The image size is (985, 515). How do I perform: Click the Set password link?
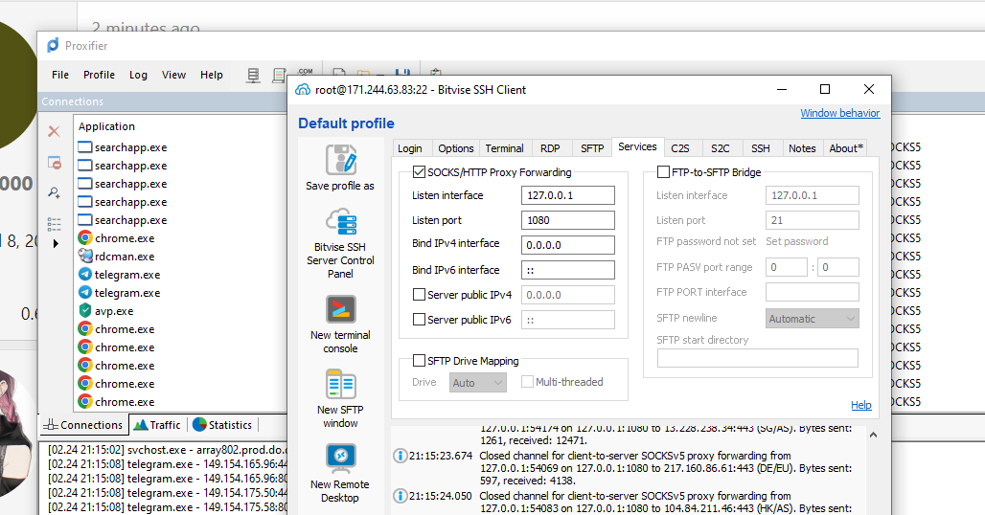tap(796, 241)
